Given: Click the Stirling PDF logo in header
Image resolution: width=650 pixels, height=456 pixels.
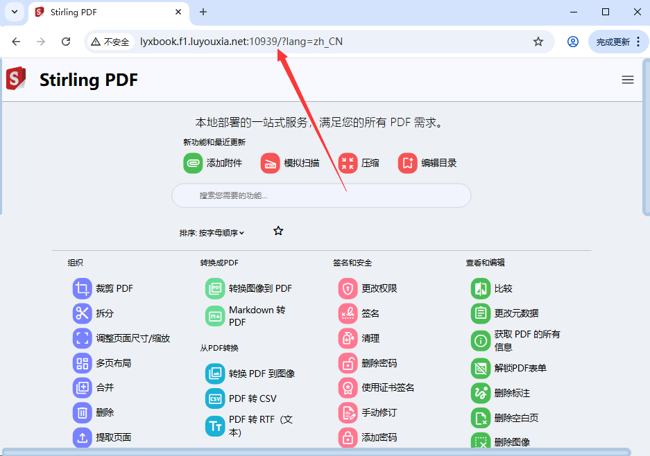Looking at the screenshot, I should 16,79.
